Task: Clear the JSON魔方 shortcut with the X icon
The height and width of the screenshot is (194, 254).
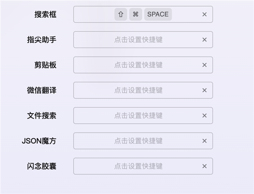Action: [x=204, y=141]
